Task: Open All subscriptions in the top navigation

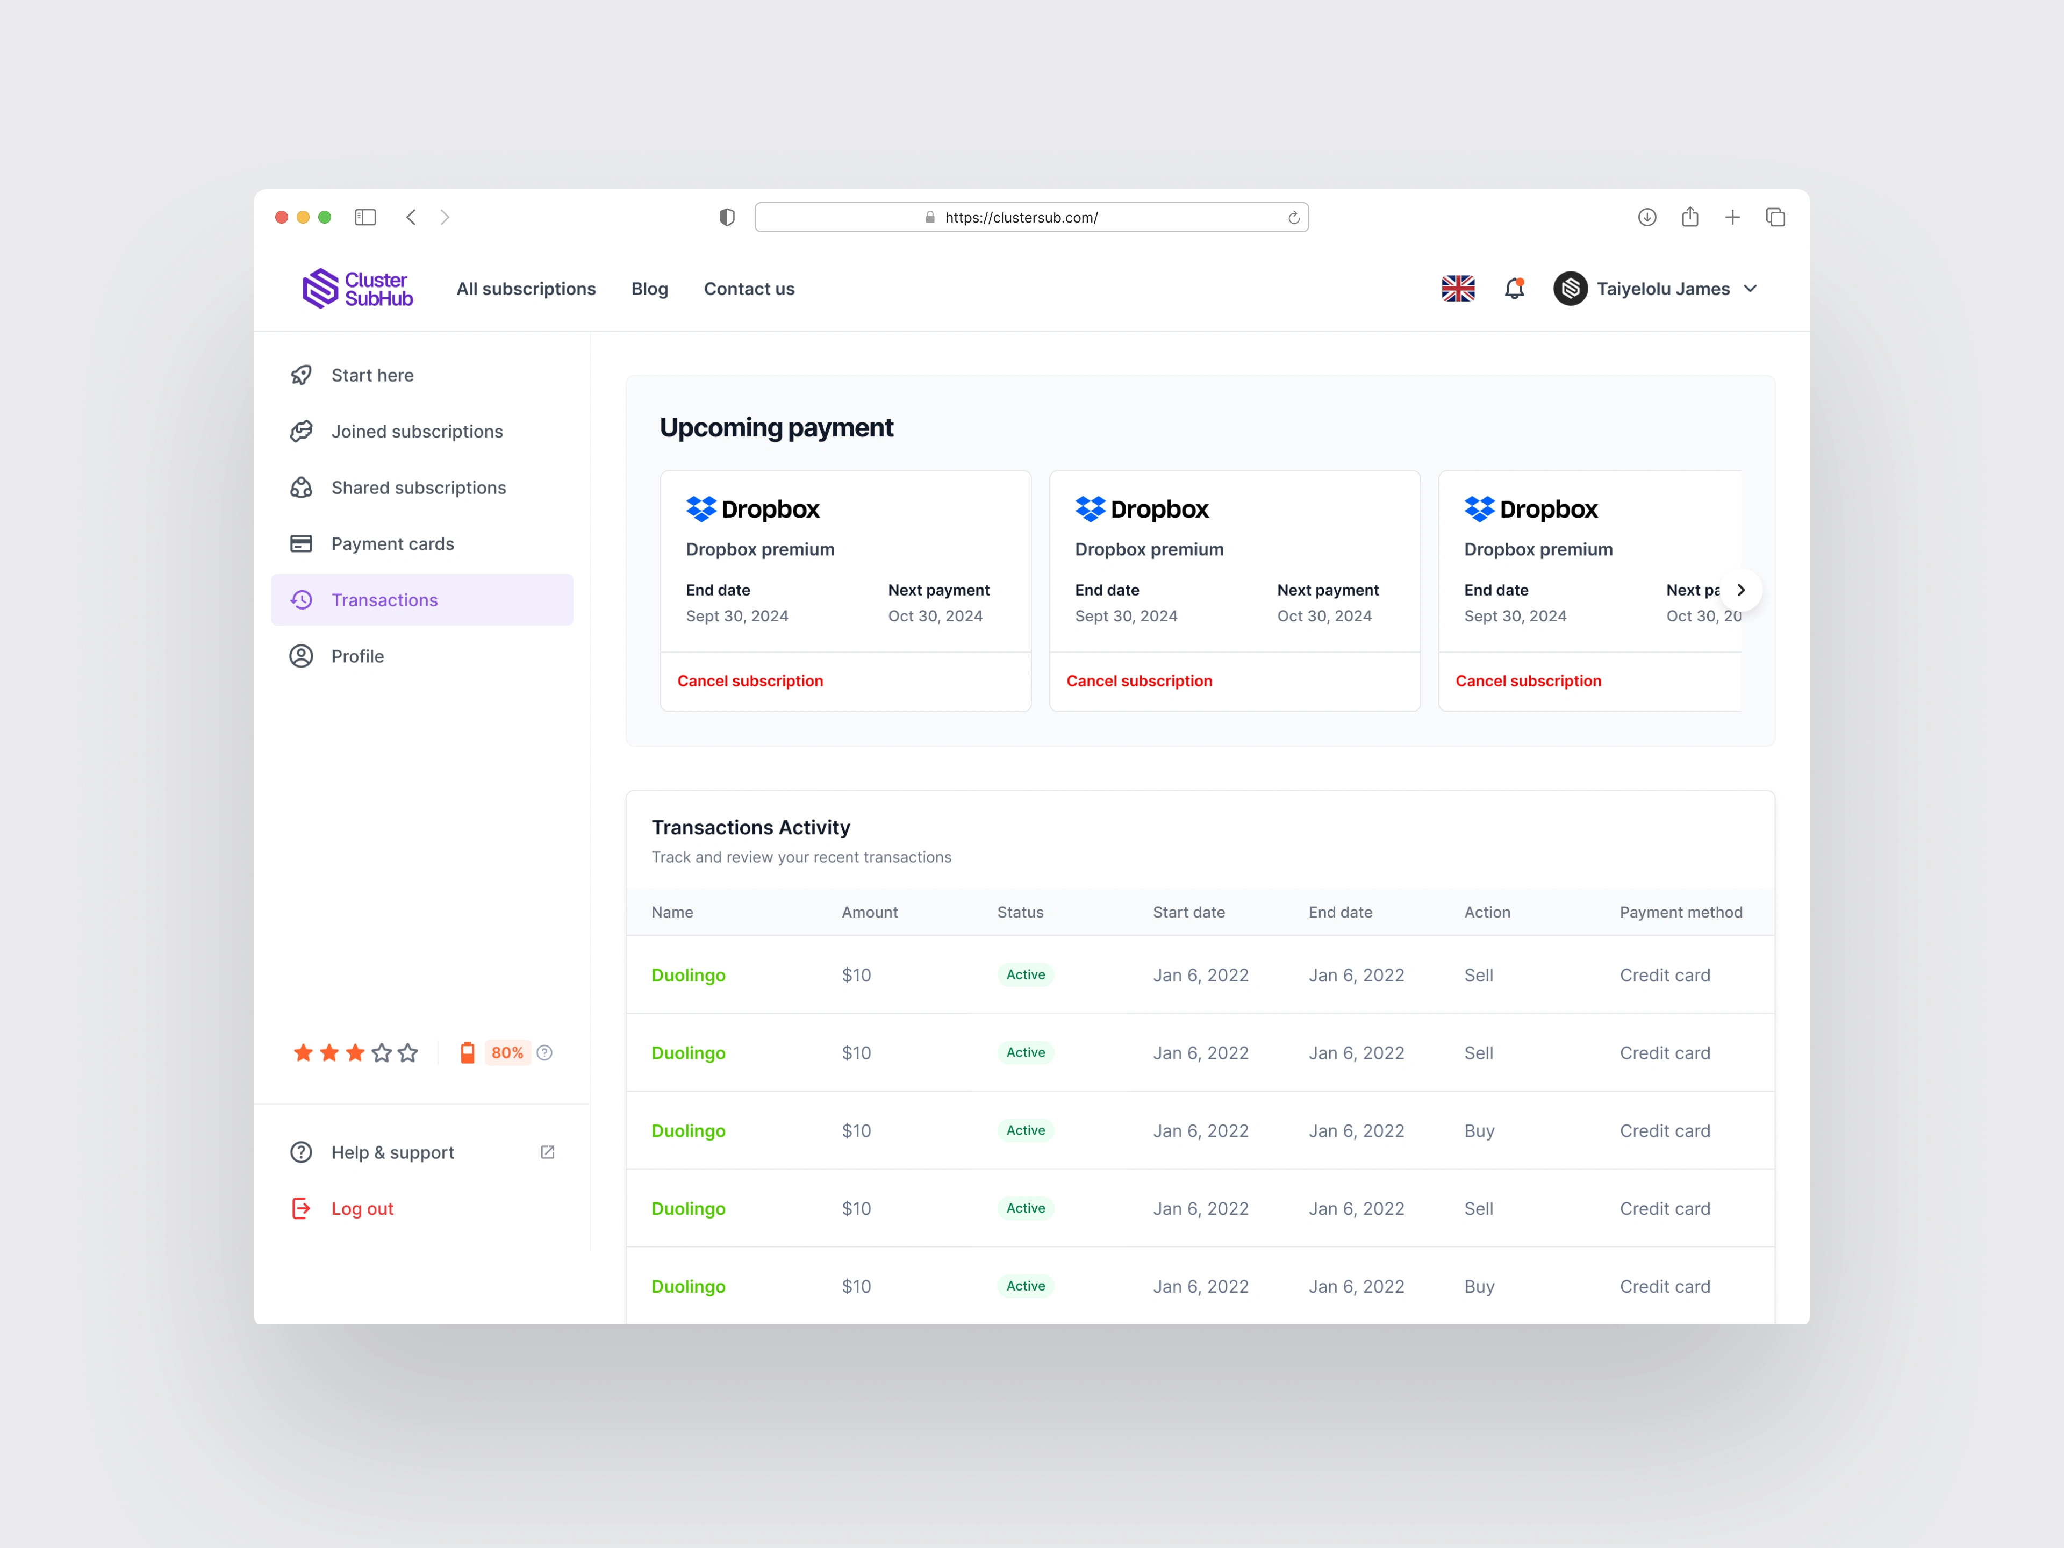Action: 526,289
